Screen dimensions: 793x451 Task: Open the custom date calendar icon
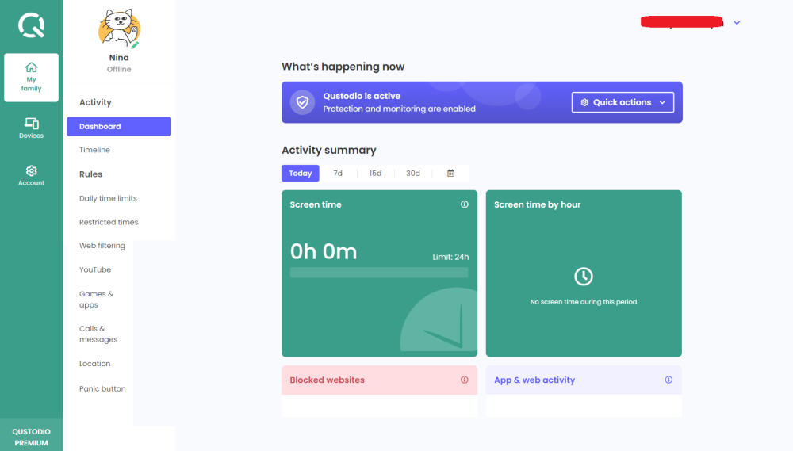tap(450, 173)
